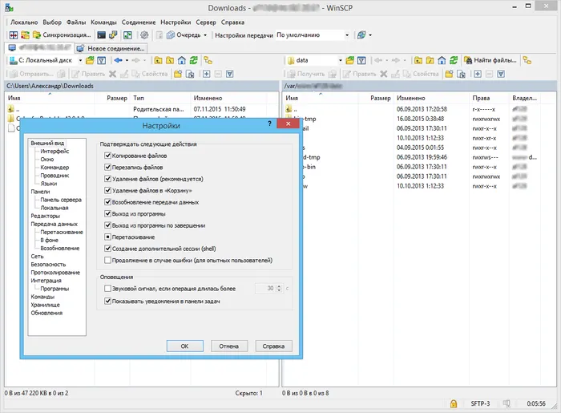
Task: Select Передача данных in the settings tree
Action: click(54, 224)
